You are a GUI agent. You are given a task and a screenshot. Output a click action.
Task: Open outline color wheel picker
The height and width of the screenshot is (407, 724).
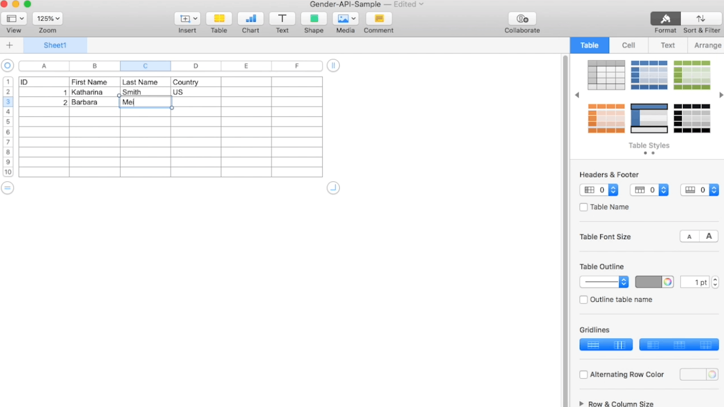[668, 282]
